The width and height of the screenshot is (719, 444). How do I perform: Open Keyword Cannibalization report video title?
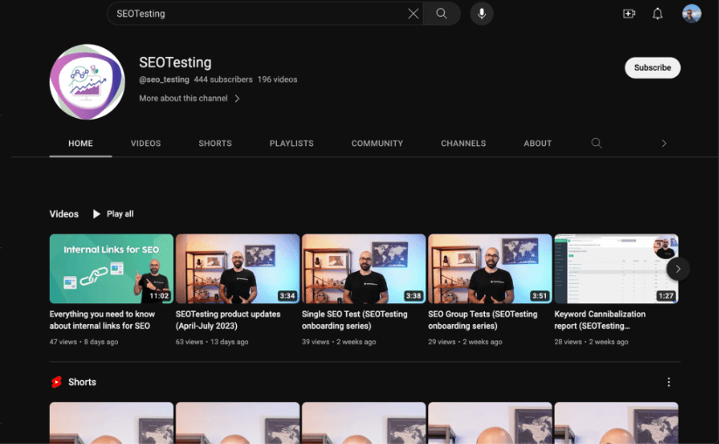(599, 320)
